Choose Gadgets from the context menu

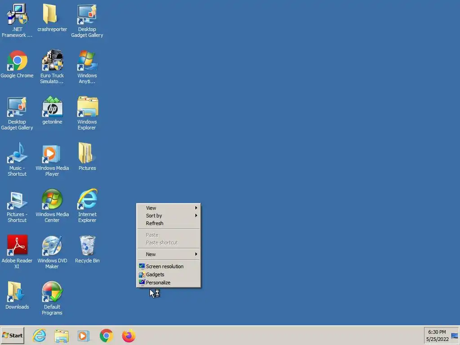(169, 274)
